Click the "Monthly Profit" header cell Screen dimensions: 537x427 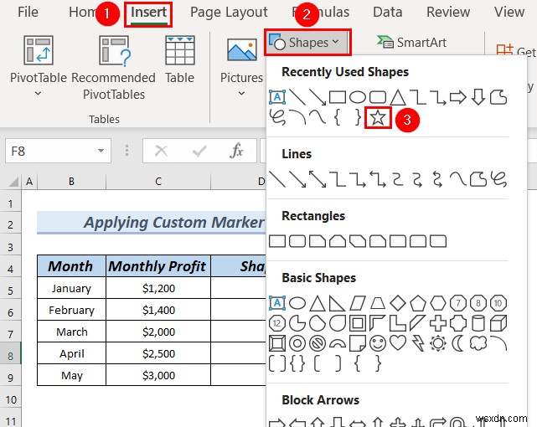157,266
